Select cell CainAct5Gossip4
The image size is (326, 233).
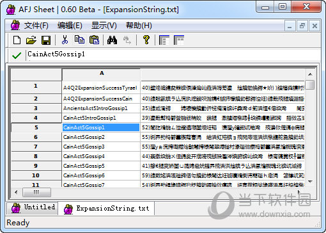click(x=101, y=156)
